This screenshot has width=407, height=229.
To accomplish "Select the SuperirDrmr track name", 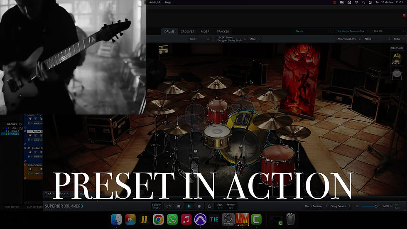I will tap(35, 165).
